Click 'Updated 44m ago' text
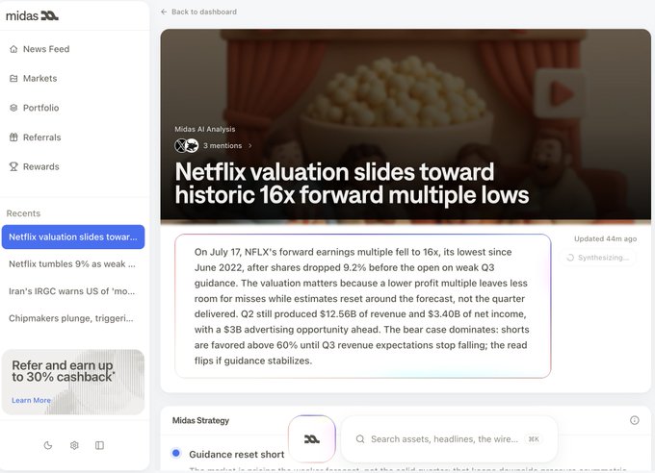 605,238
